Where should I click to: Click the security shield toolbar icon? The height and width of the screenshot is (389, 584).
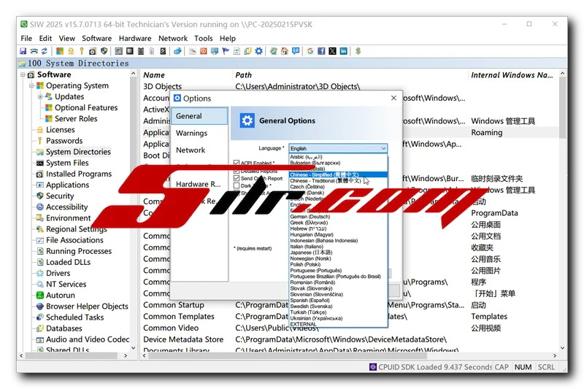coord(104,51)
